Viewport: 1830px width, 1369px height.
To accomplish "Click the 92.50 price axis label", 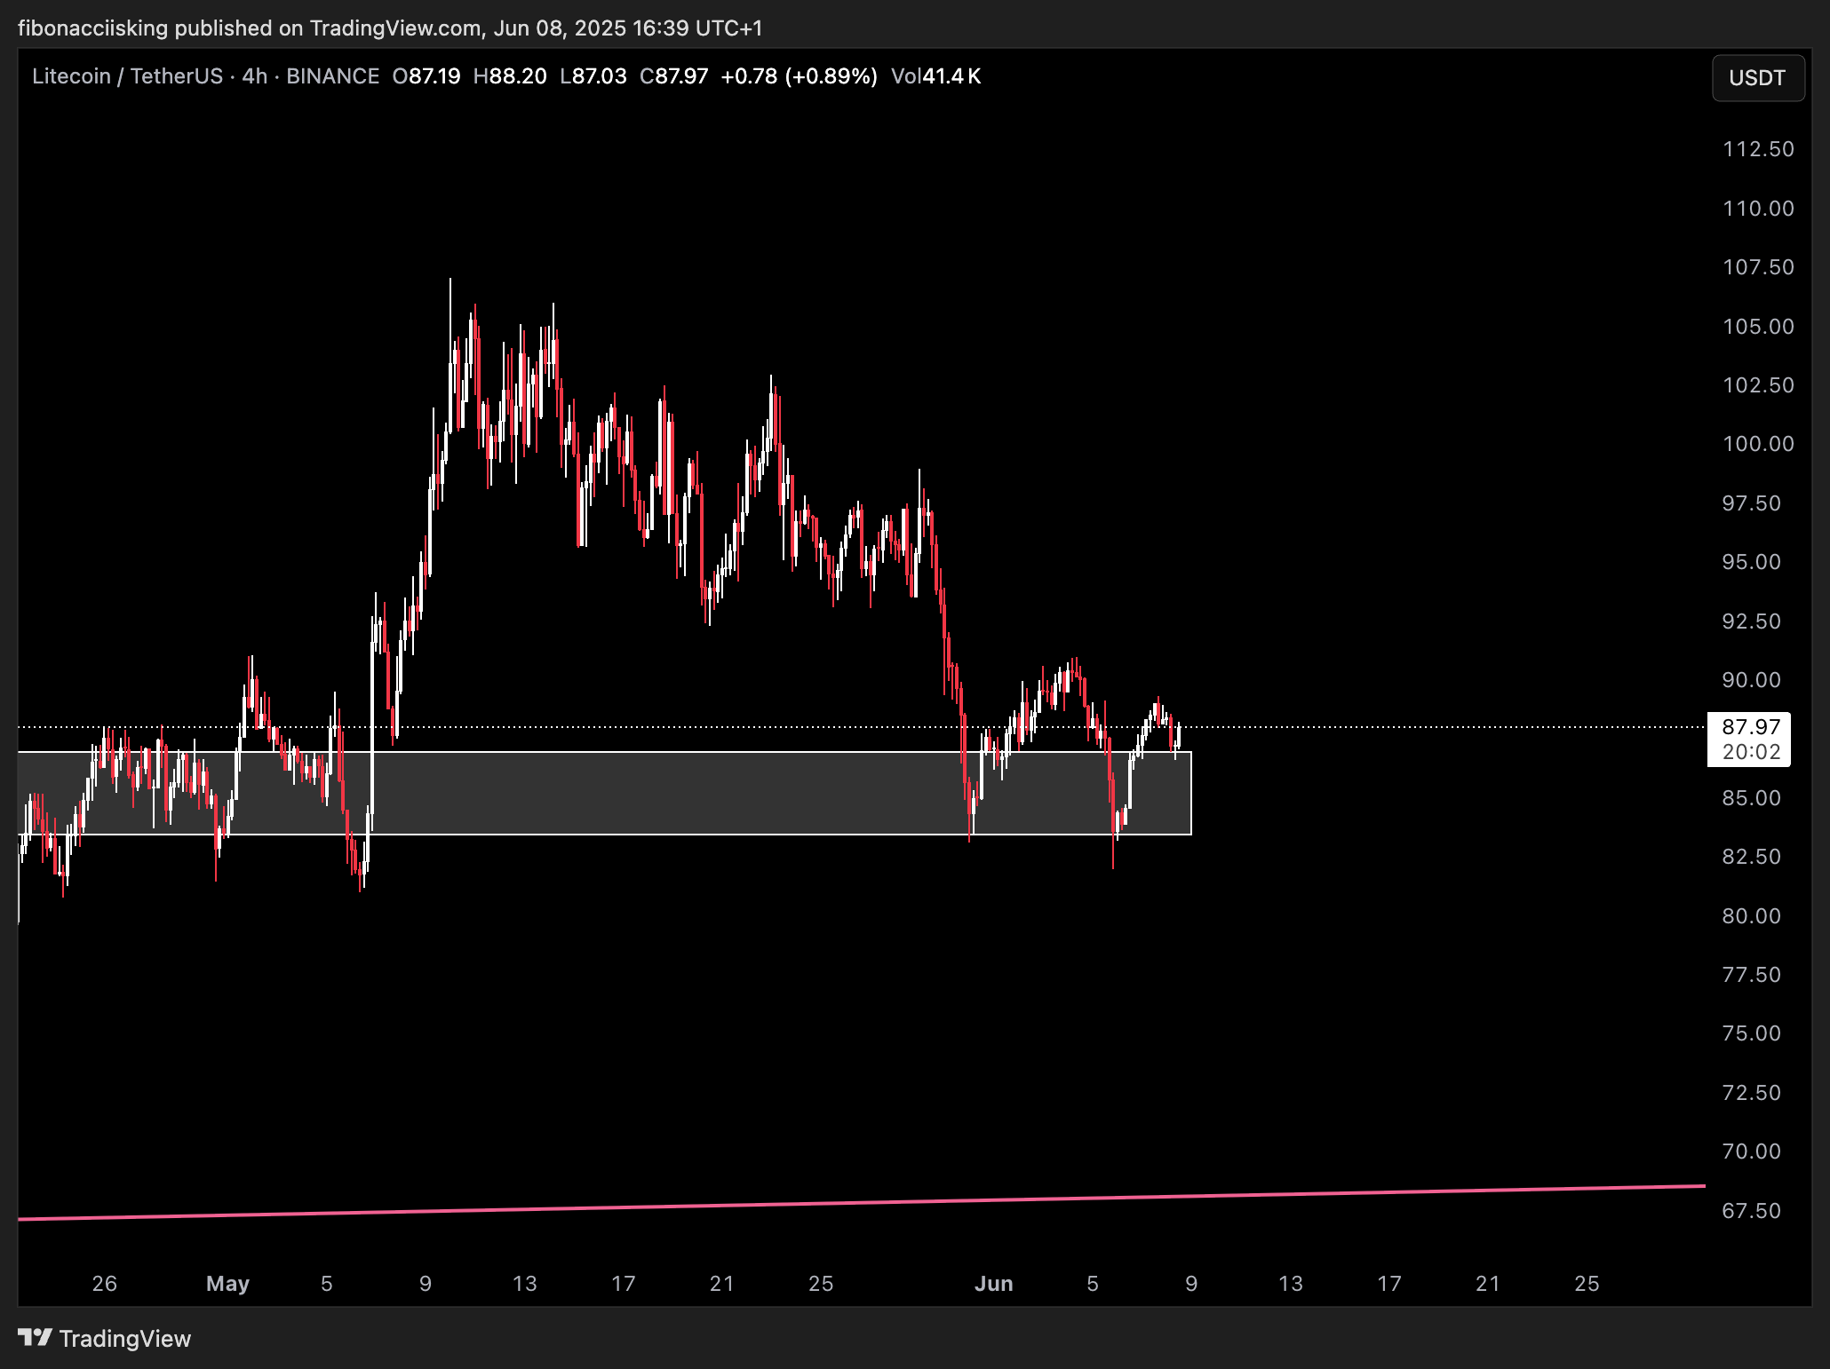I will 1751,621.
